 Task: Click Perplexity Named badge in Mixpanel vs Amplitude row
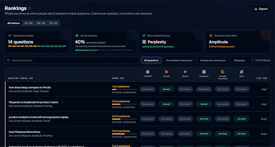click(204, 104)
